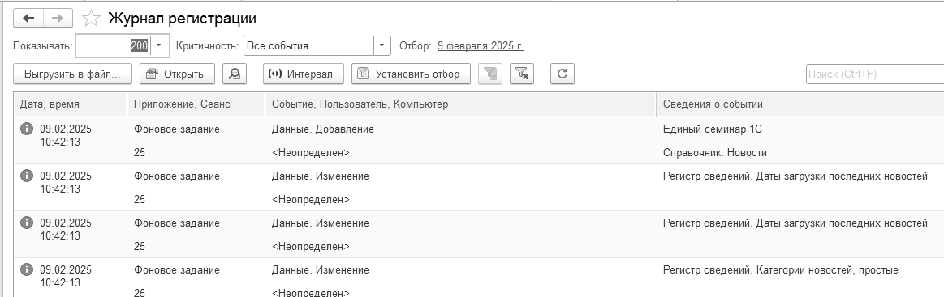The height and width of the screenshot is (297, 944).
Task: Click the filter by current value icon
Action: (490, 74)
